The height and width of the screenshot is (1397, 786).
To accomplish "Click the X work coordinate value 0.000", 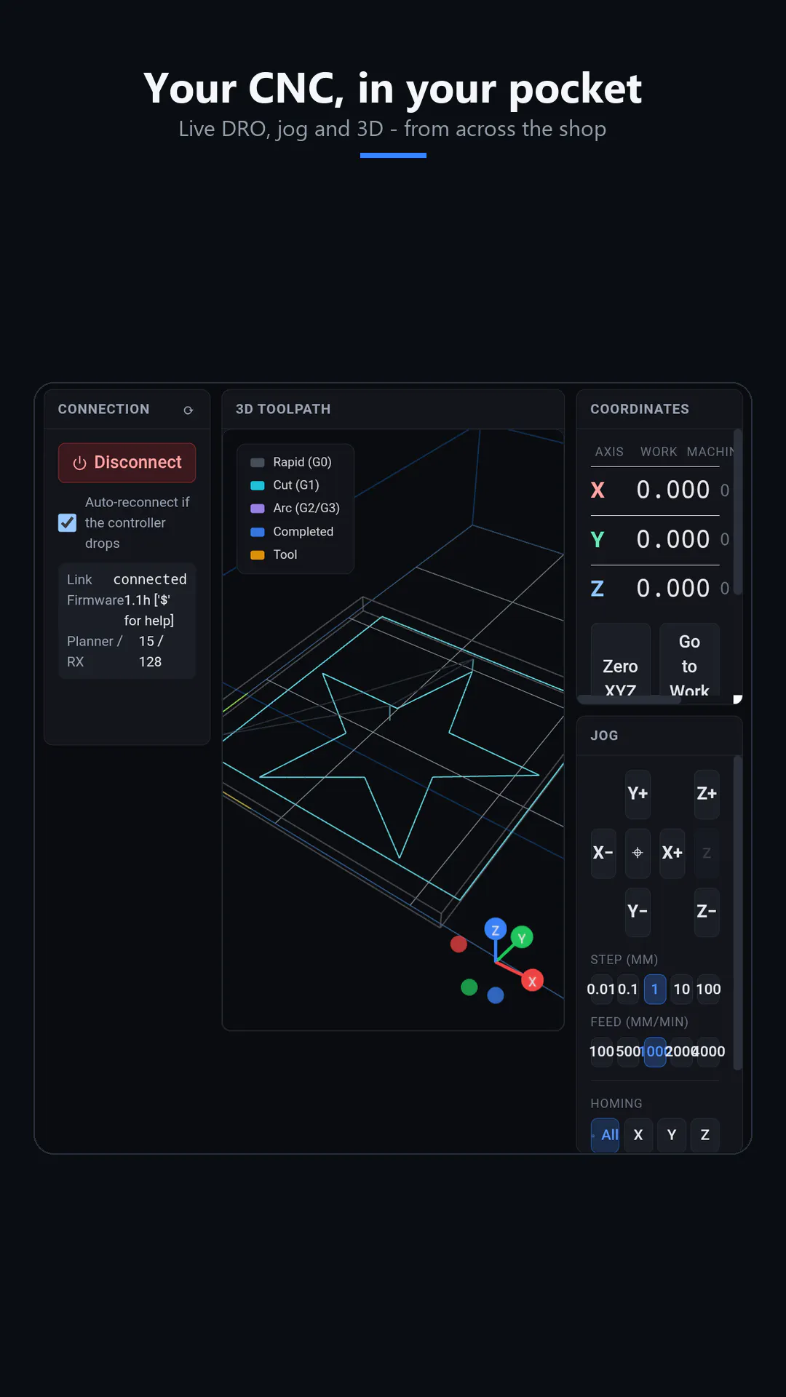I will coord(673,490).
